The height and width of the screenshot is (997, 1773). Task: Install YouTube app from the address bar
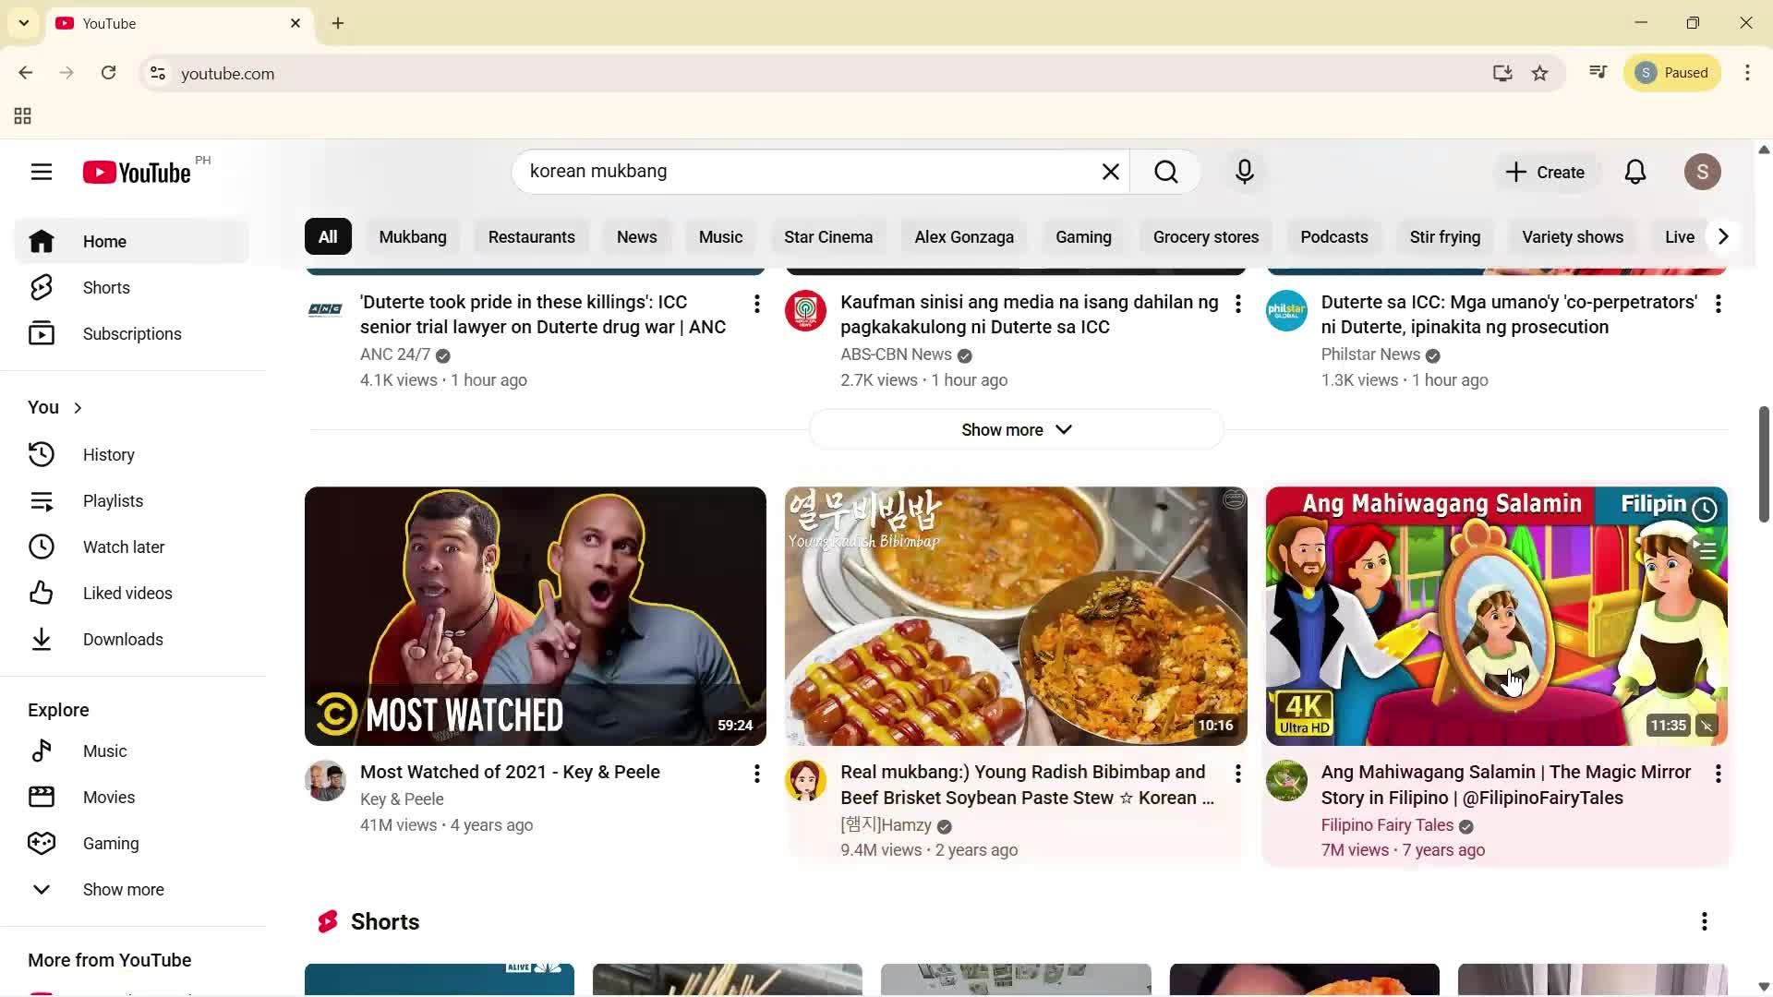click(1502, 73)
